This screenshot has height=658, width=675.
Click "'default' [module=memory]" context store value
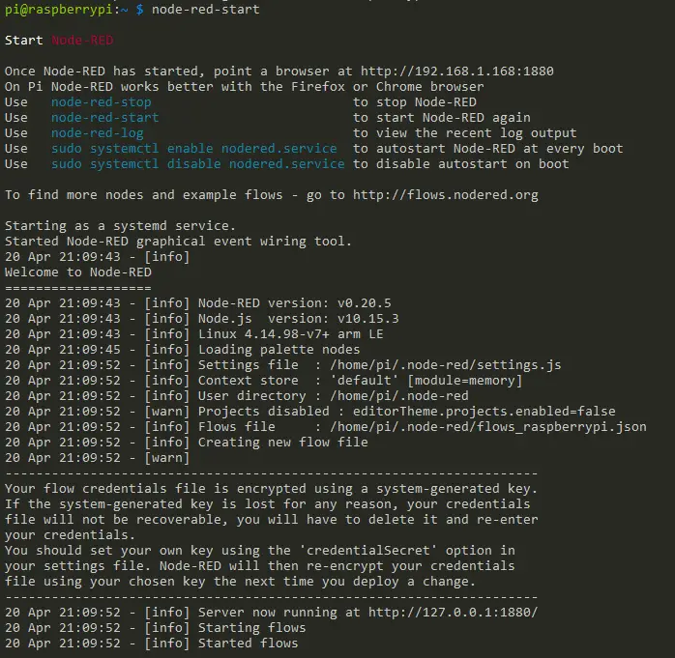click(426, 381)
